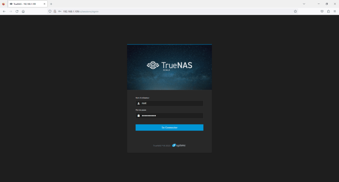Minimize the Firefox window
Viewport: 339px width, 182px height.
pos(318,4)
